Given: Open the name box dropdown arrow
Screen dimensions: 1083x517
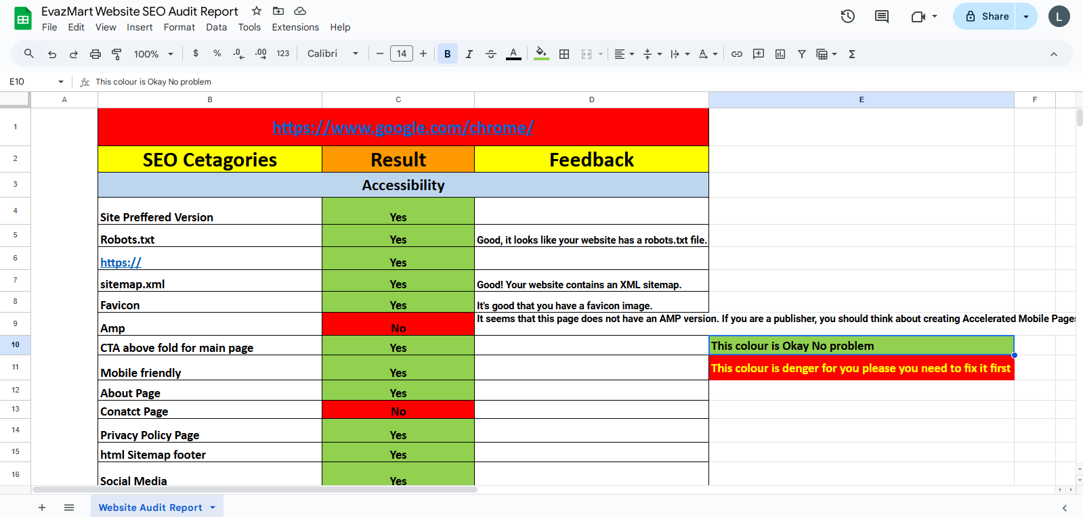Looking at the screenshot, I should click(61, 82).
